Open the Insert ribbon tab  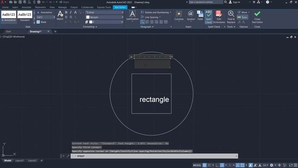click(15, 7)
